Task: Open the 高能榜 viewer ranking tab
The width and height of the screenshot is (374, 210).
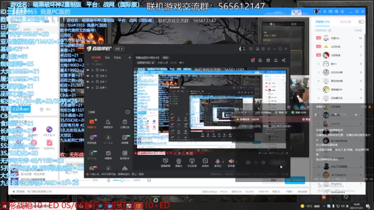Action: (x=323, y=21)
